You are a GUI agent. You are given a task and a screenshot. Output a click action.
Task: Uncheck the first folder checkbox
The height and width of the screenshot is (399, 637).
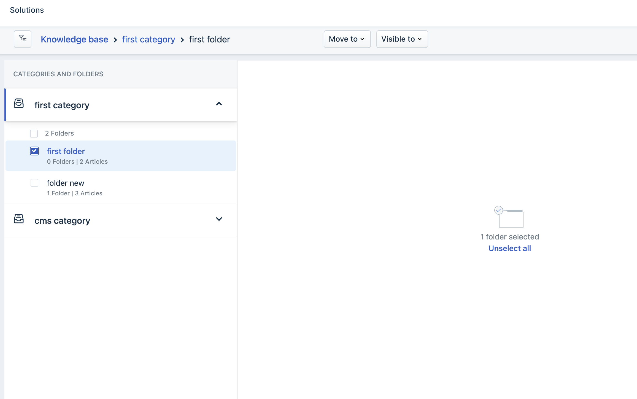34,151
